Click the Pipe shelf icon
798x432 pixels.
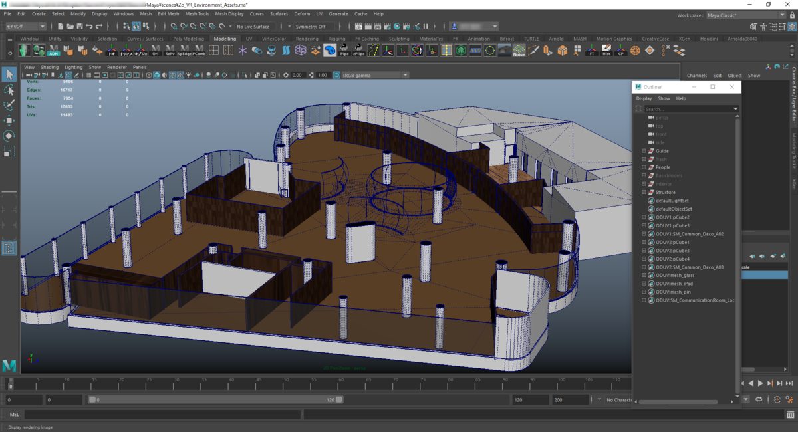click(x=344, y=51)
